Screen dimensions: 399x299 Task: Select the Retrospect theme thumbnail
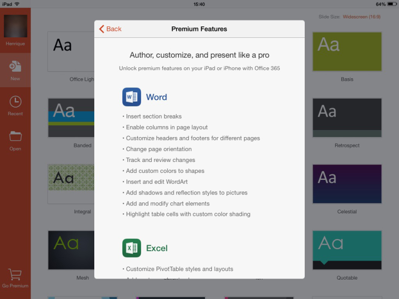pos(347,118)
